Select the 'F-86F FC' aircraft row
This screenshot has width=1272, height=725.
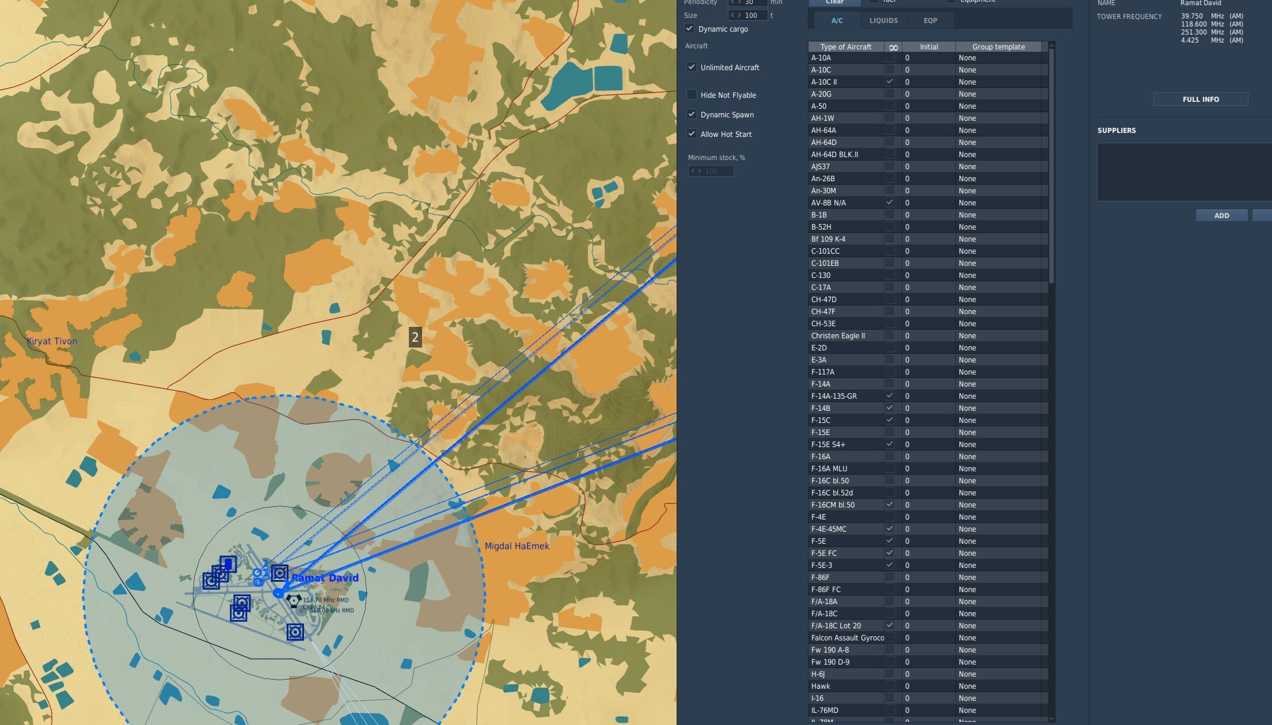click(928, 589)
